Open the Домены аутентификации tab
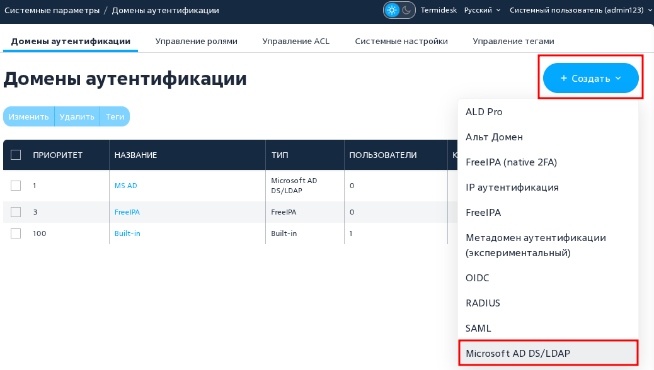 (x=71, y=42)
